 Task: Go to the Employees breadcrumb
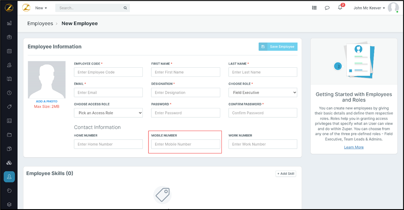coord(40,24)
